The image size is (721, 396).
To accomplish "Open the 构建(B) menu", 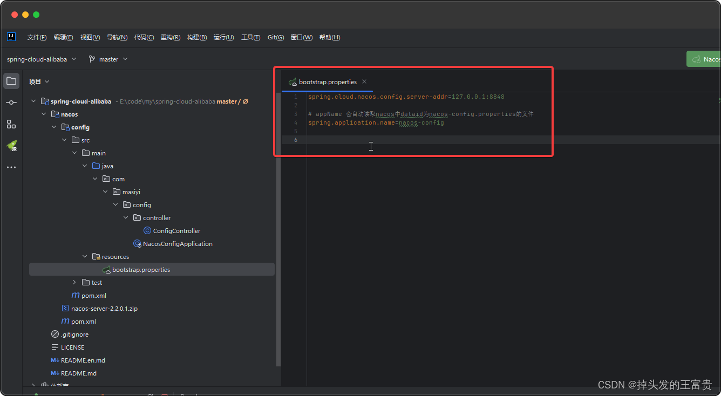I will [x=197, y=37].
